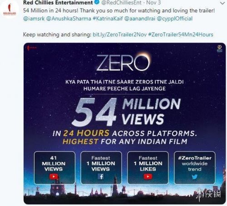Open the tweet options chevron menu
Screen dimensions: 227x206
coord(222,3)
